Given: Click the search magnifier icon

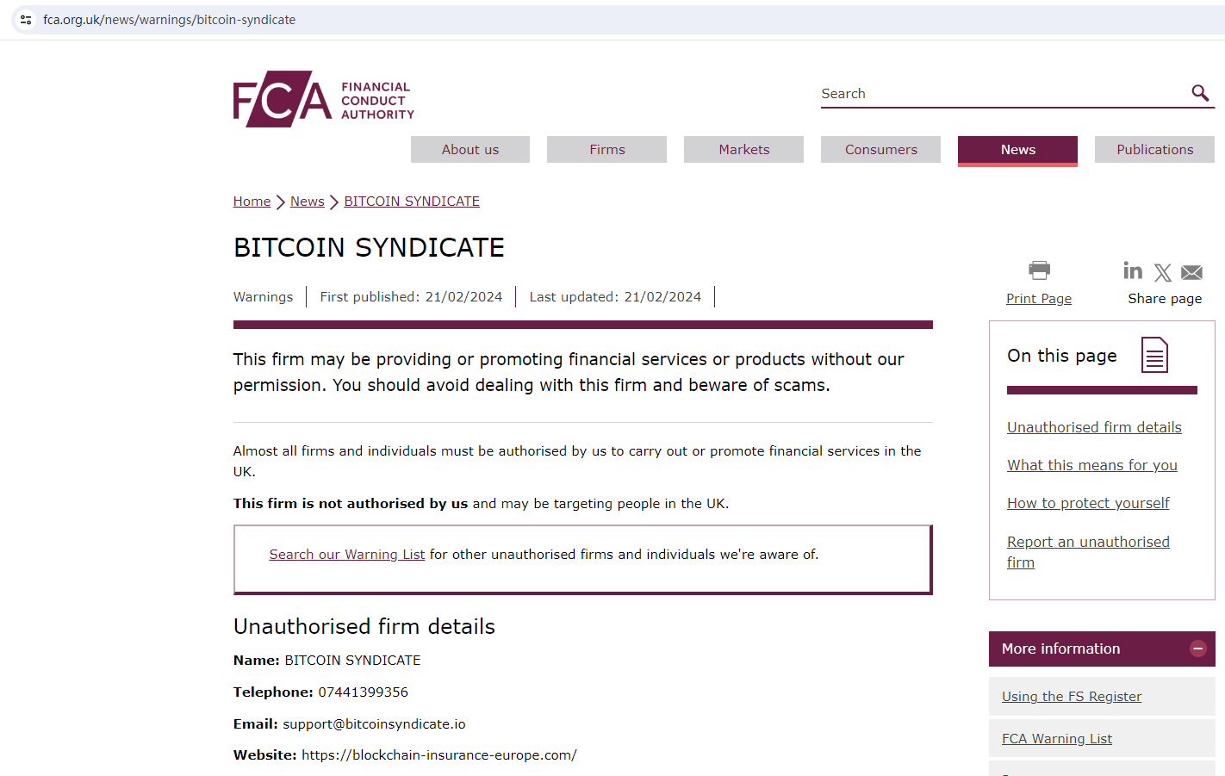Looking at the screenshot, I should click(1200, 92).
